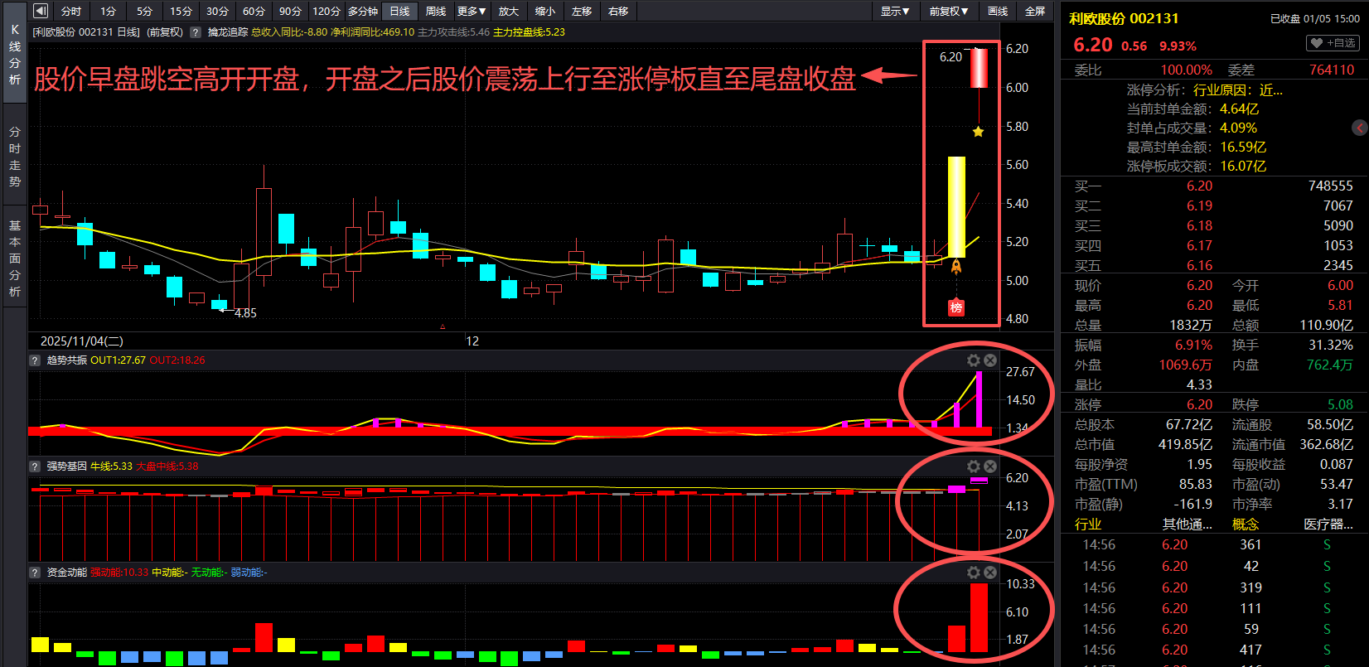Select the 多分钟 period tab
This screenshot has width=1369, height=667.
363,11
